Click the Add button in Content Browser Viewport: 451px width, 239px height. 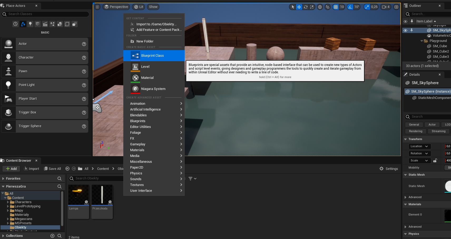click(11, 169)
